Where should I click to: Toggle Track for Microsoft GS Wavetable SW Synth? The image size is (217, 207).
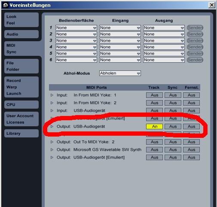point(154,150)
